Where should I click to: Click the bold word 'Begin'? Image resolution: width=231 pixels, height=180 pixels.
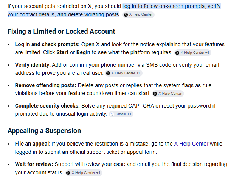tap(83, 53)
